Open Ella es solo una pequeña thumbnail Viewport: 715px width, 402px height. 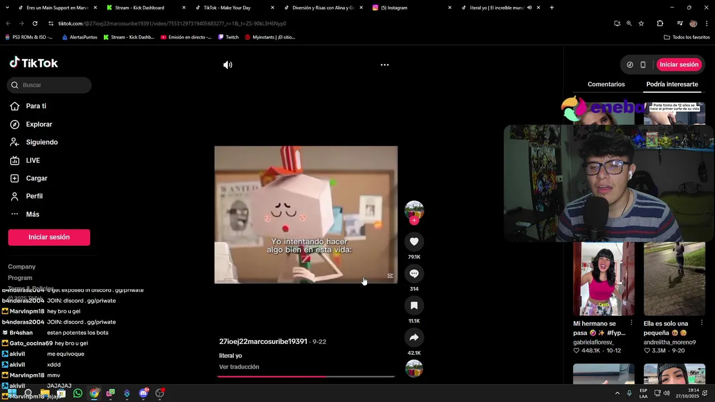point(674,279)
